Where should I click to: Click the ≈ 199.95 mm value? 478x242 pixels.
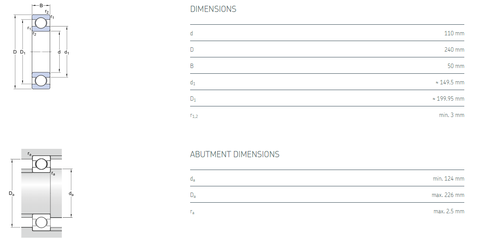pyautogui.click(x=448, y=98)
